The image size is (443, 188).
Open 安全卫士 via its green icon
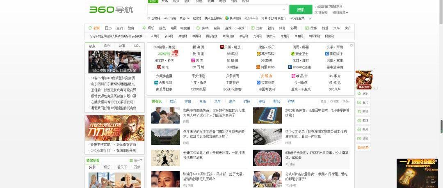[x=292, y=54]
